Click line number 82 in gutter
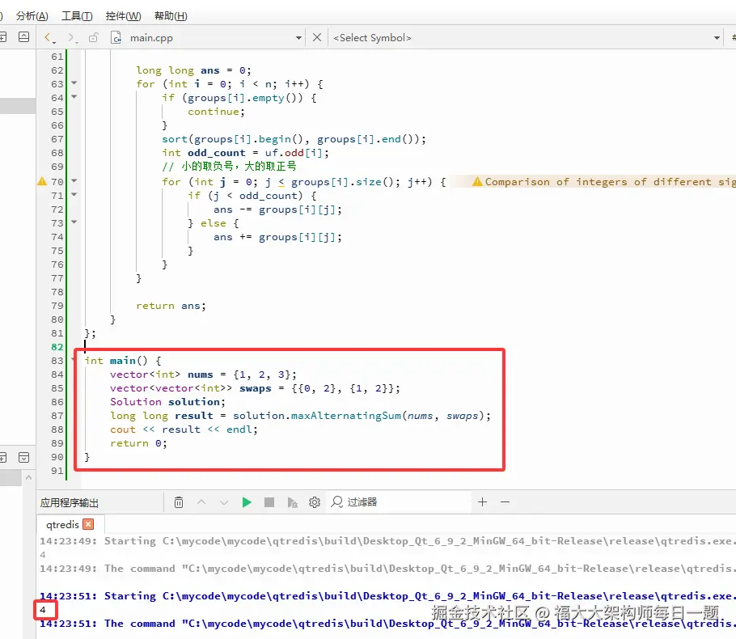 pyautogui.click(x=57, y=347)
